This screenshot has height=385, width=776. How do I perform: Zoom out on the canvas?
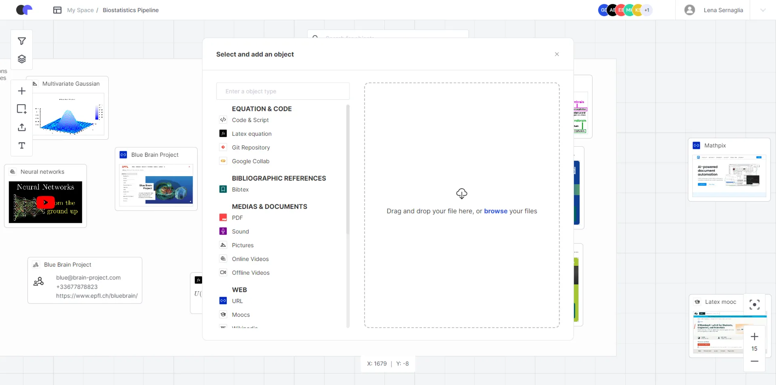[x=754, y=361]
